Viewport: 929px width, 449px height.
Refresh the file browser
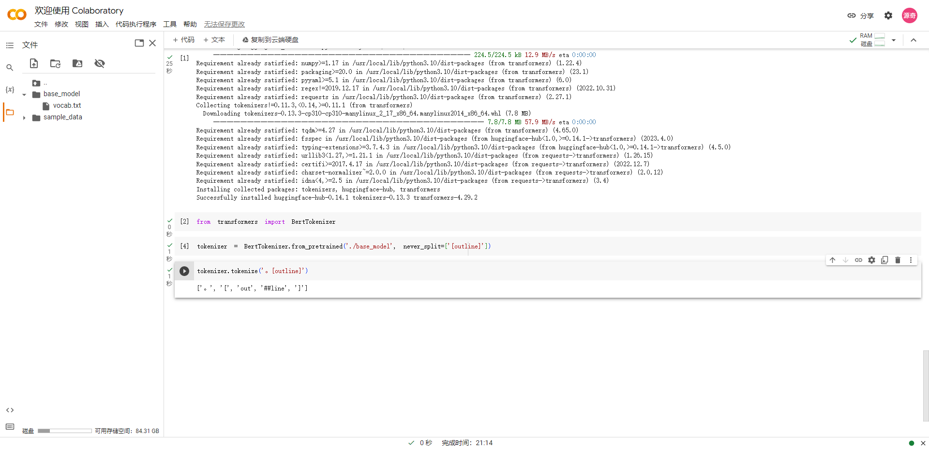tap(55, 63)
